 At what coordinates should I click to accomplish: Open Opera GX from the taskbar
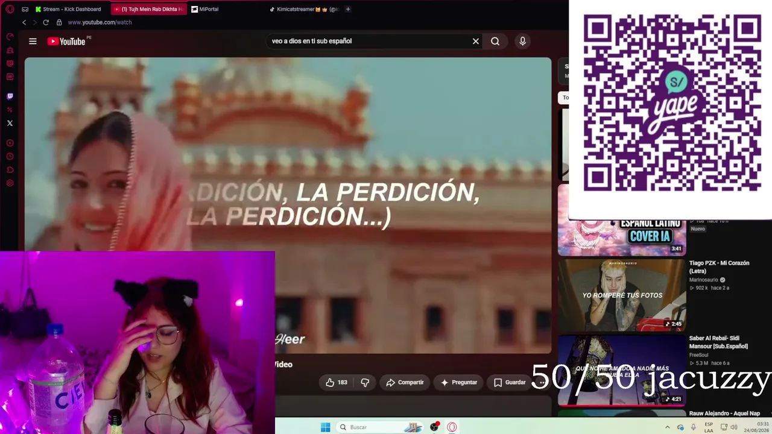pyautogui.click(x=452, y=427)
